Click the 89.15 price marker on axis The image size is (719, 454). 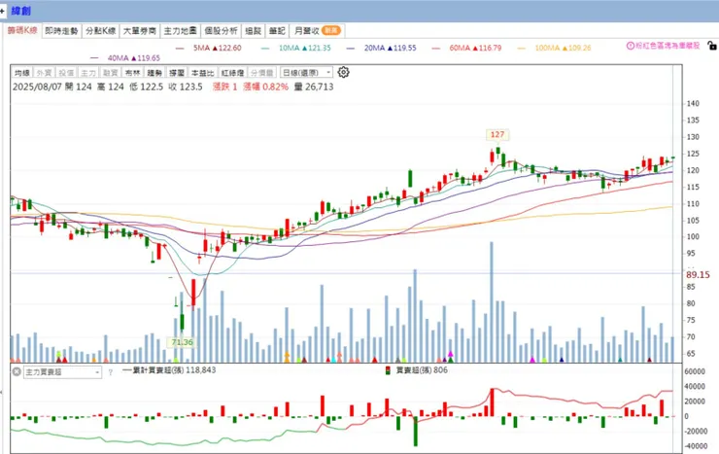(698, 275)
